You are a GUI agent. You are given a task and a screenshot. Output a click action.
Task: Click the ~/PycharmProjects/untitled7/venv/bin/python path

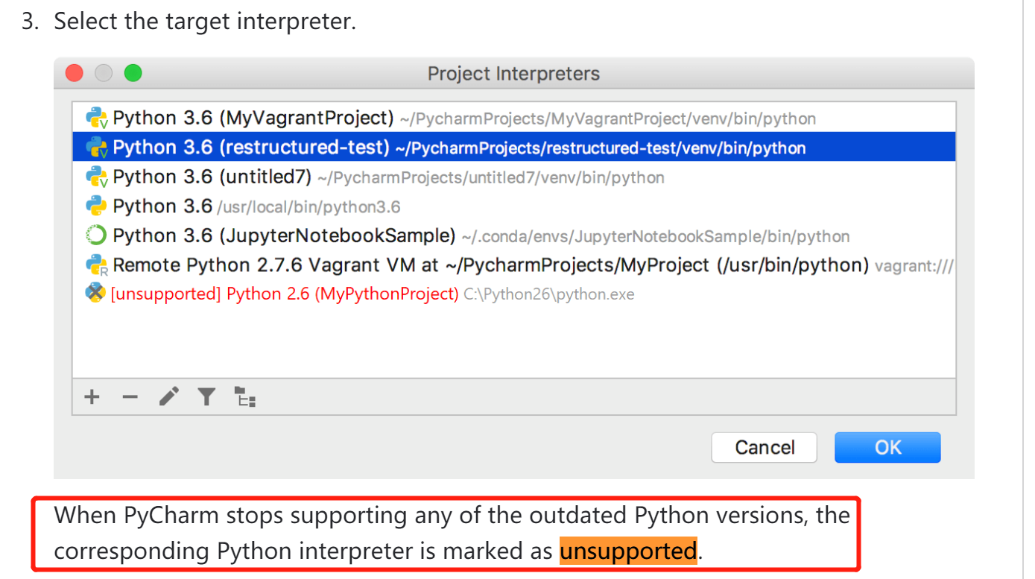coord(491,178)
